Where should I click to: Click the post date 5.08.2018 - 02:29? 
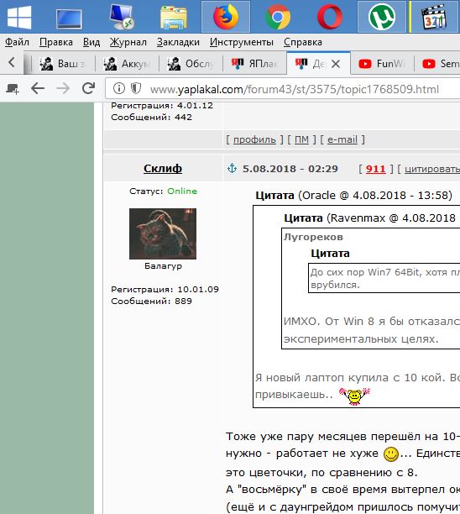[290, 169]
